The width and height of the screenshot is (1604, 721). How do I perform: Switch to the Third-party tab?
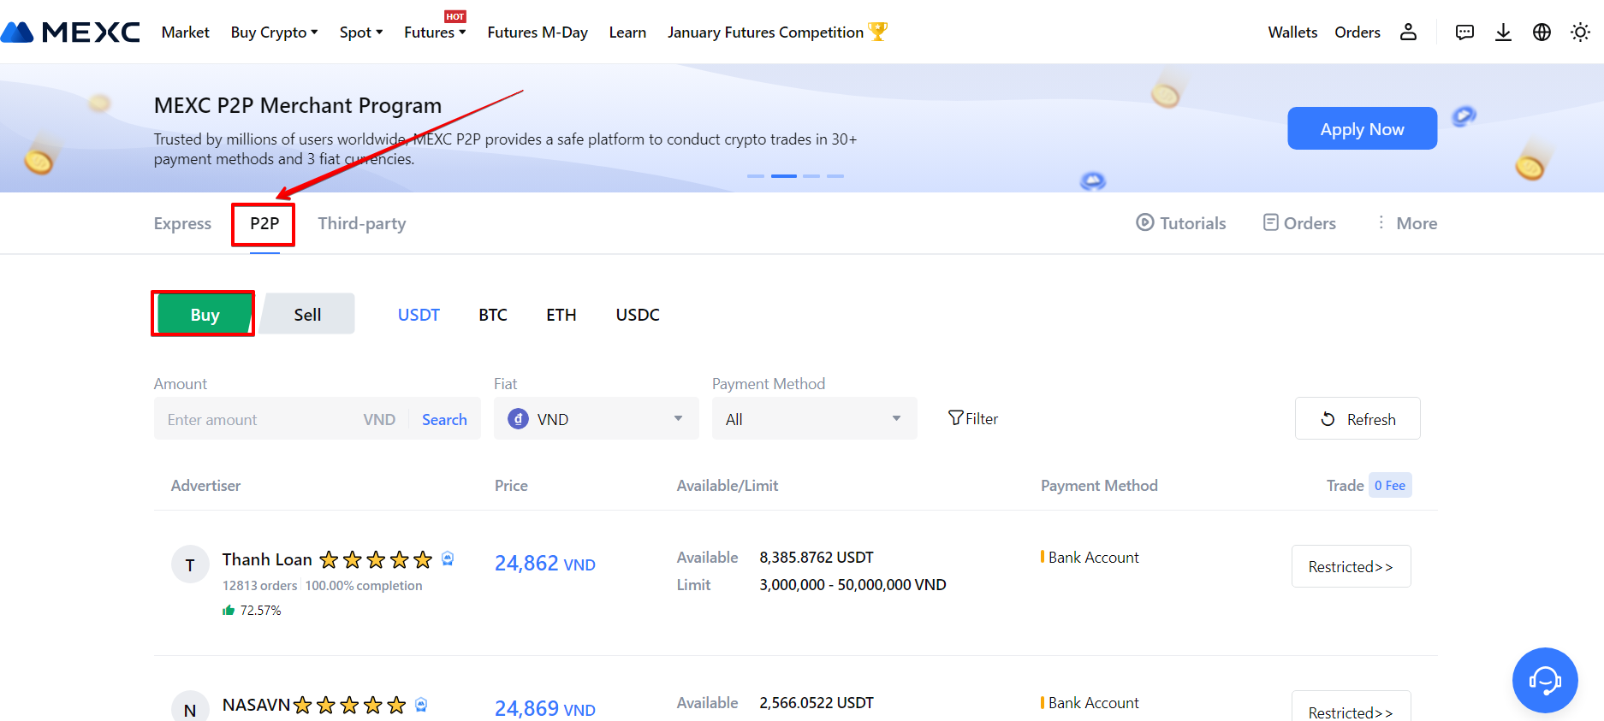[362, 223]
